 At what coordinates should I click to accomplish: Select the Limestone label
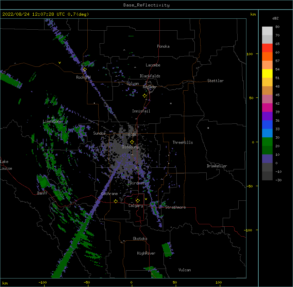[x=52, y=121]
